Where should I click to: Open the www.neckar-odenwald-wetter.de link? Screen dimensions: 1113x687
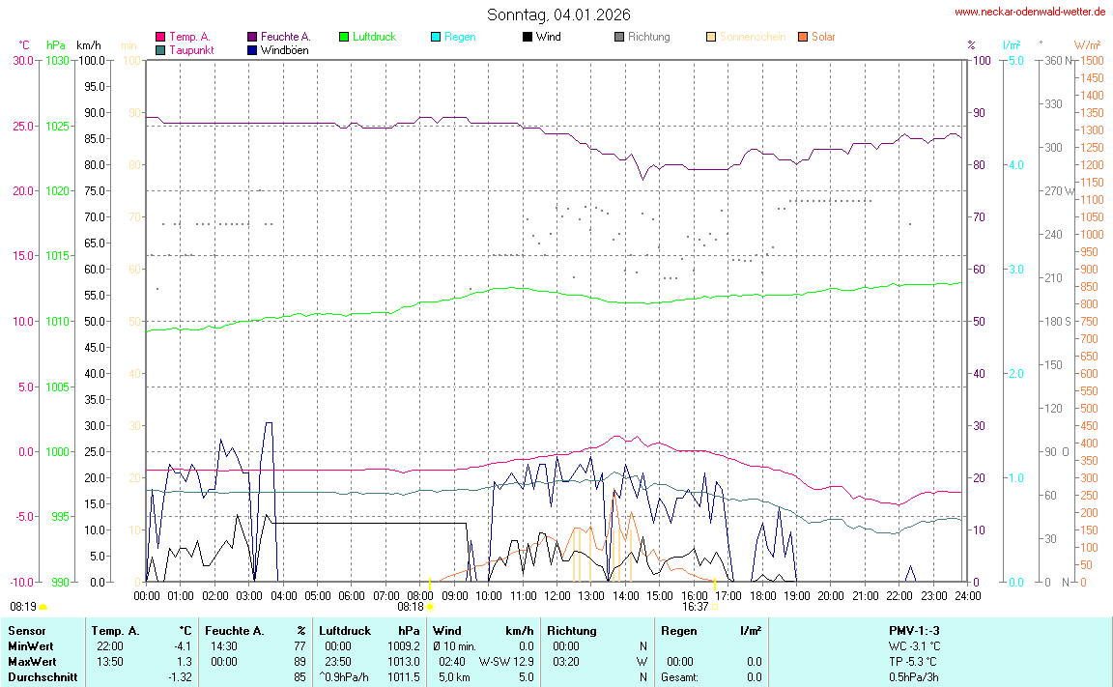pos(1030,12)
